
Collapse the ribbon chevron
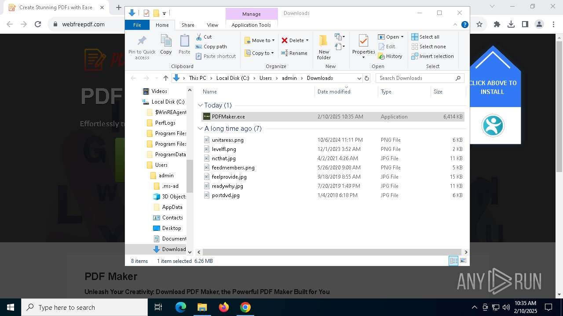point(456,25)
